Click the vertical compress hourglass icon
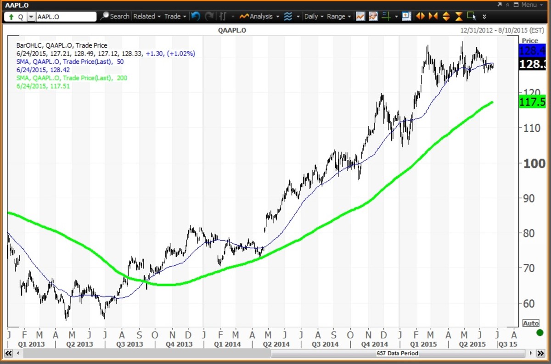Image resolution: width=551 pixels, height=364 pixels. 459,16
